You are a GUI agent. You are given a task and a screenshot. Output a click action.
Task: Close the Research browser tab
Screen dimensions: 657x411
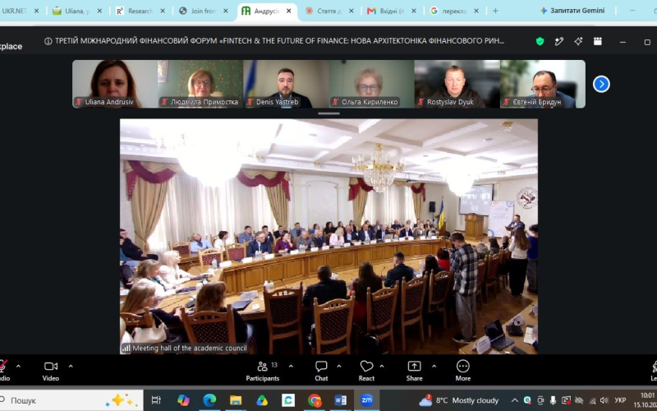tap(163, 11)
